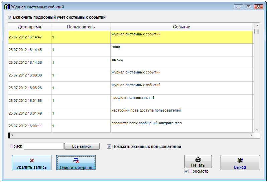Select row dated 25.07.2012 16:00:11
The width and height of the screenshot is (267, 182).
click(x=130, y=126)
